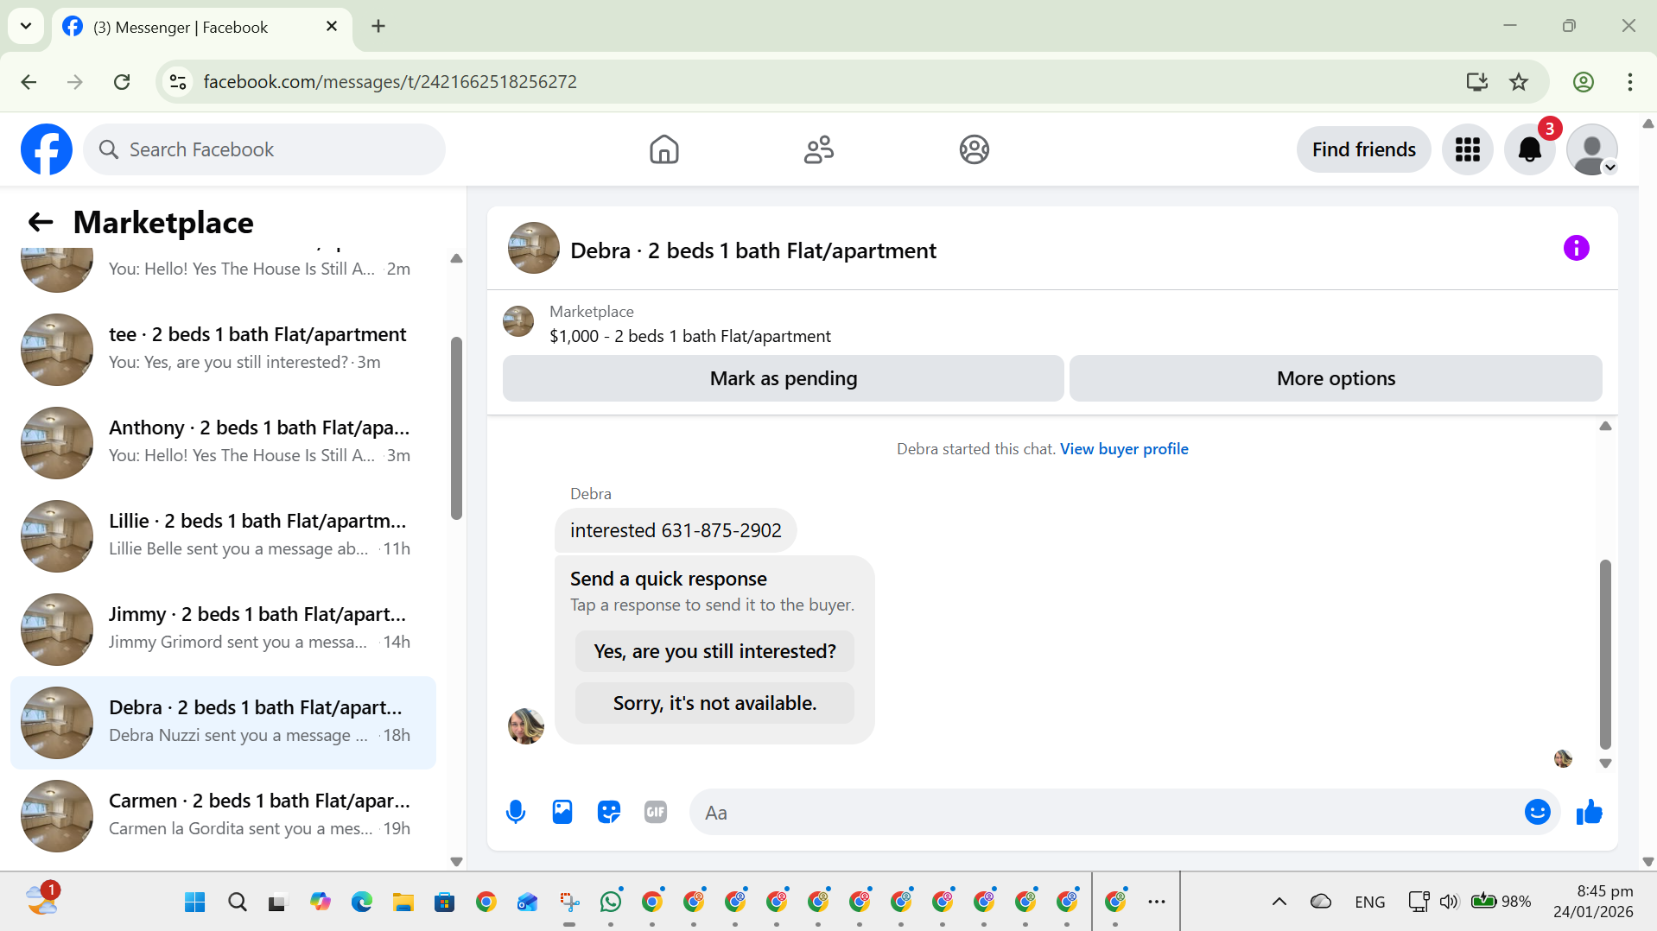Open the Groups icon in top navigation
This screenshot has height=931, width=1657.
pyautogui.click(x=974, y=149)
